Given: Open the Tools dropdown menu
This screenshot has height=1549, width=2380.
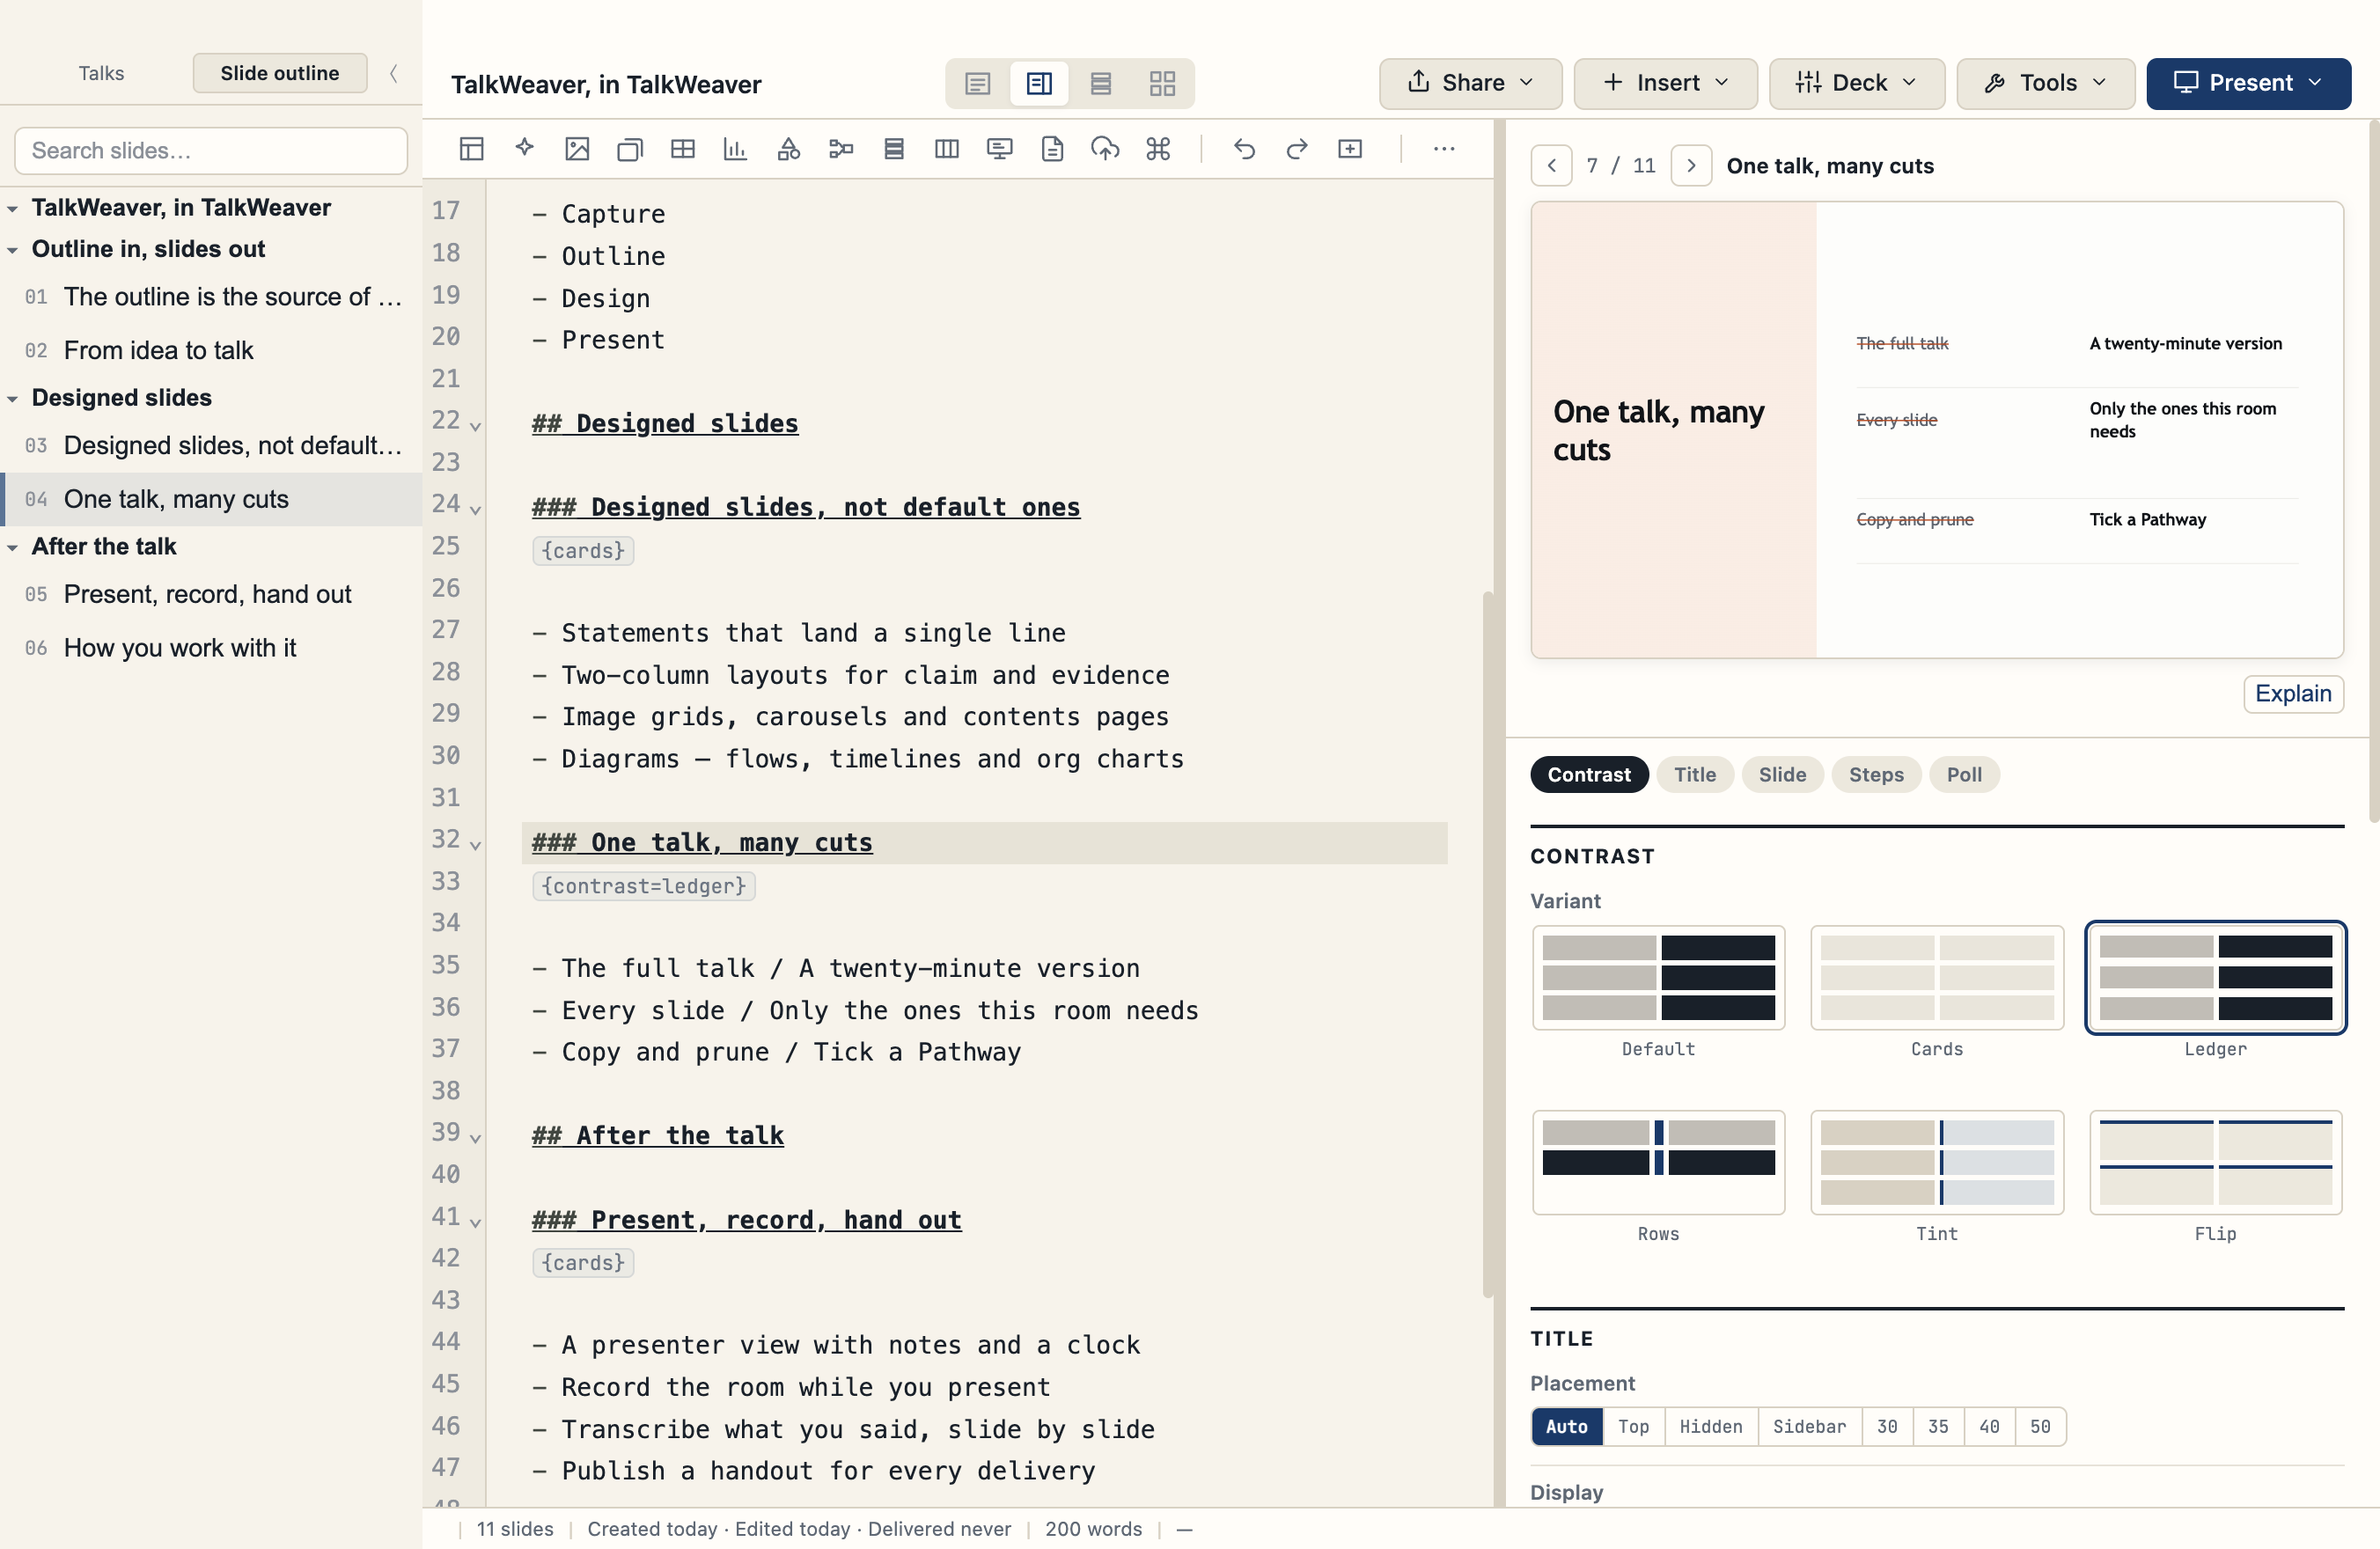Looking at the screenshot, I should (2045, 83).
